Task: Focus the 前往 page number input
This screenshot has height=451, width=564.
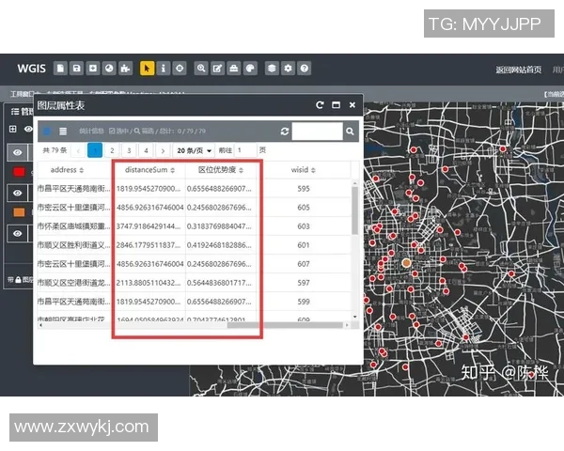Action: pos(245,150)
